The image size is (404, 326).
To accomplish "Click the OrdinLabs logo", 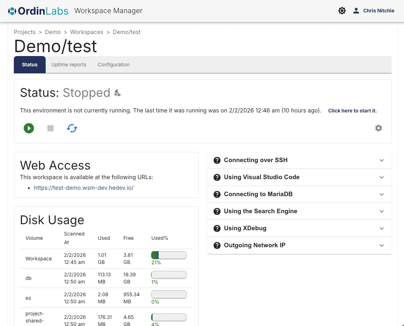I will tap(38, 11).
